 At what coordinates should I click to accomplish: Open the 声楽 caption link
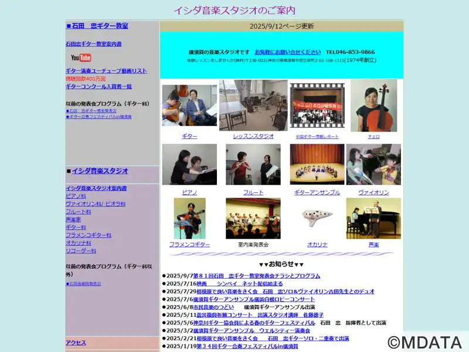(x=373, y=245)
